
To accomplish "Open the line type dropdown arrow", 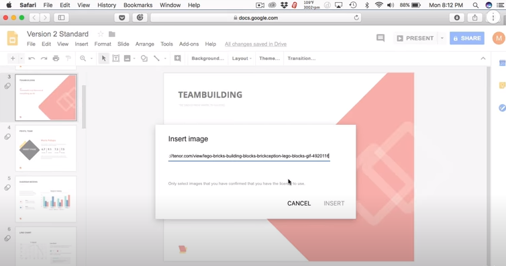I will click(x=165, y=58).
